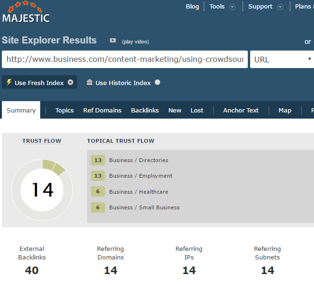Viewport: 314px width, 284px height.
Task: Click the Business / Directories score badge
Action: 98,160
